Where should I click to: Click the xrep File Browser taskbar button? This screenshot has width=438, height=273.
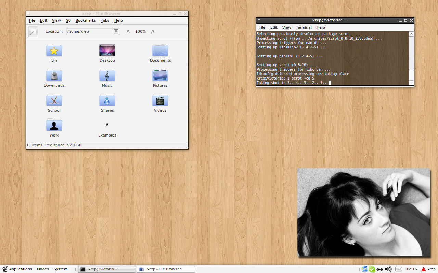tap(166, 269)
